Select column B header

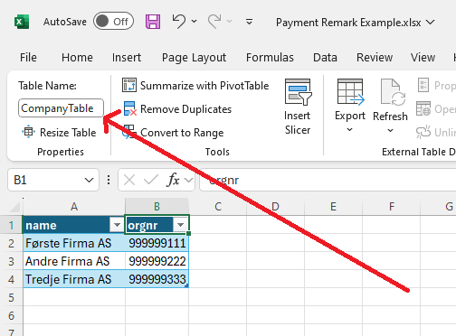pos(157,207)
